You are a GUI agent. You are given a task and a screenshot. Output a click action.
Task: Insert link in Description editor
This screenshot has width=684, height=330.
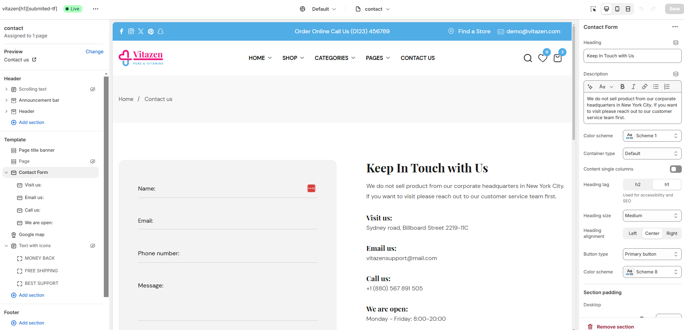point(645,87)
